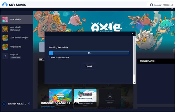Click the Download Now link

(47, 106)
